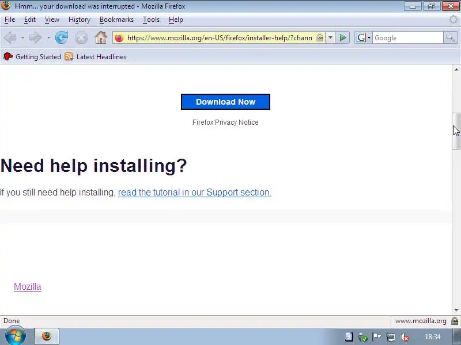Click the search magnifier icon
The width and height of the screenshot is (461, 345).
tap(451, 37)
